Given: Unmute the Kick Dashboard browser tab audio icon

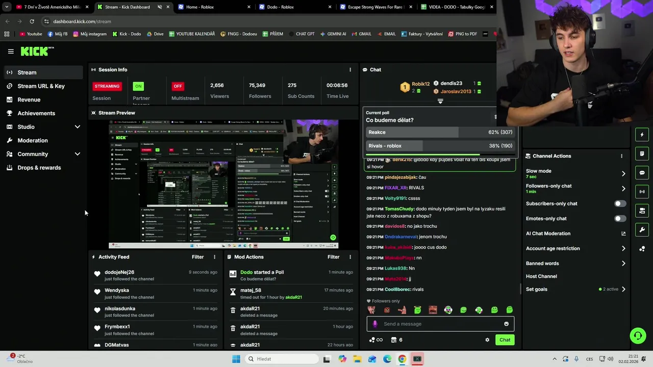Looking at the screenshot, I should [160, 7].
